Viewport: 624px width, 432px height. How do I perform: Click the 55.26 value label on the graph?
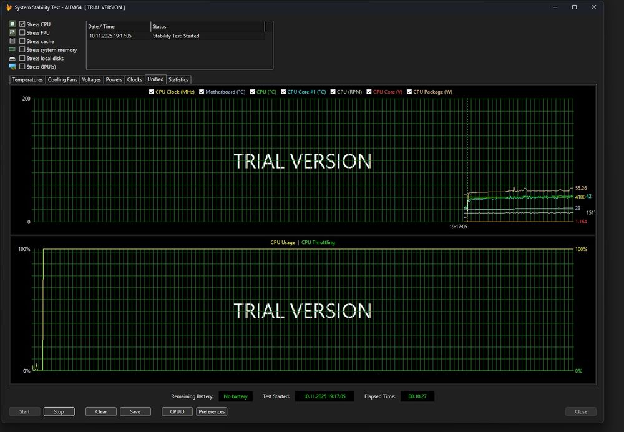[x=581, y=188]
